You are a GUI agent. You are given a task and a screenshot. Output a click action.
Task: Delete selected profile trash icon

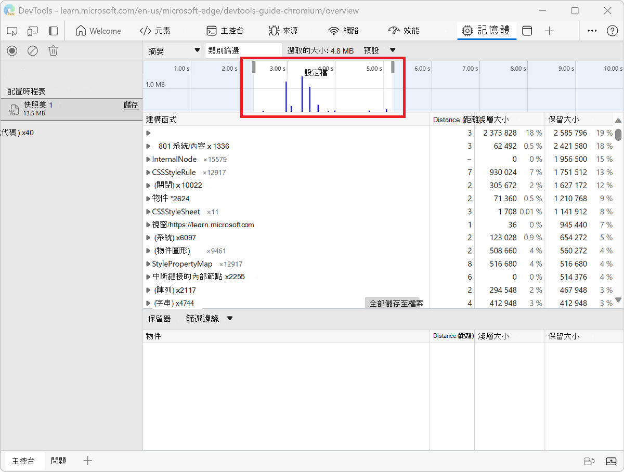pos(53,50)
